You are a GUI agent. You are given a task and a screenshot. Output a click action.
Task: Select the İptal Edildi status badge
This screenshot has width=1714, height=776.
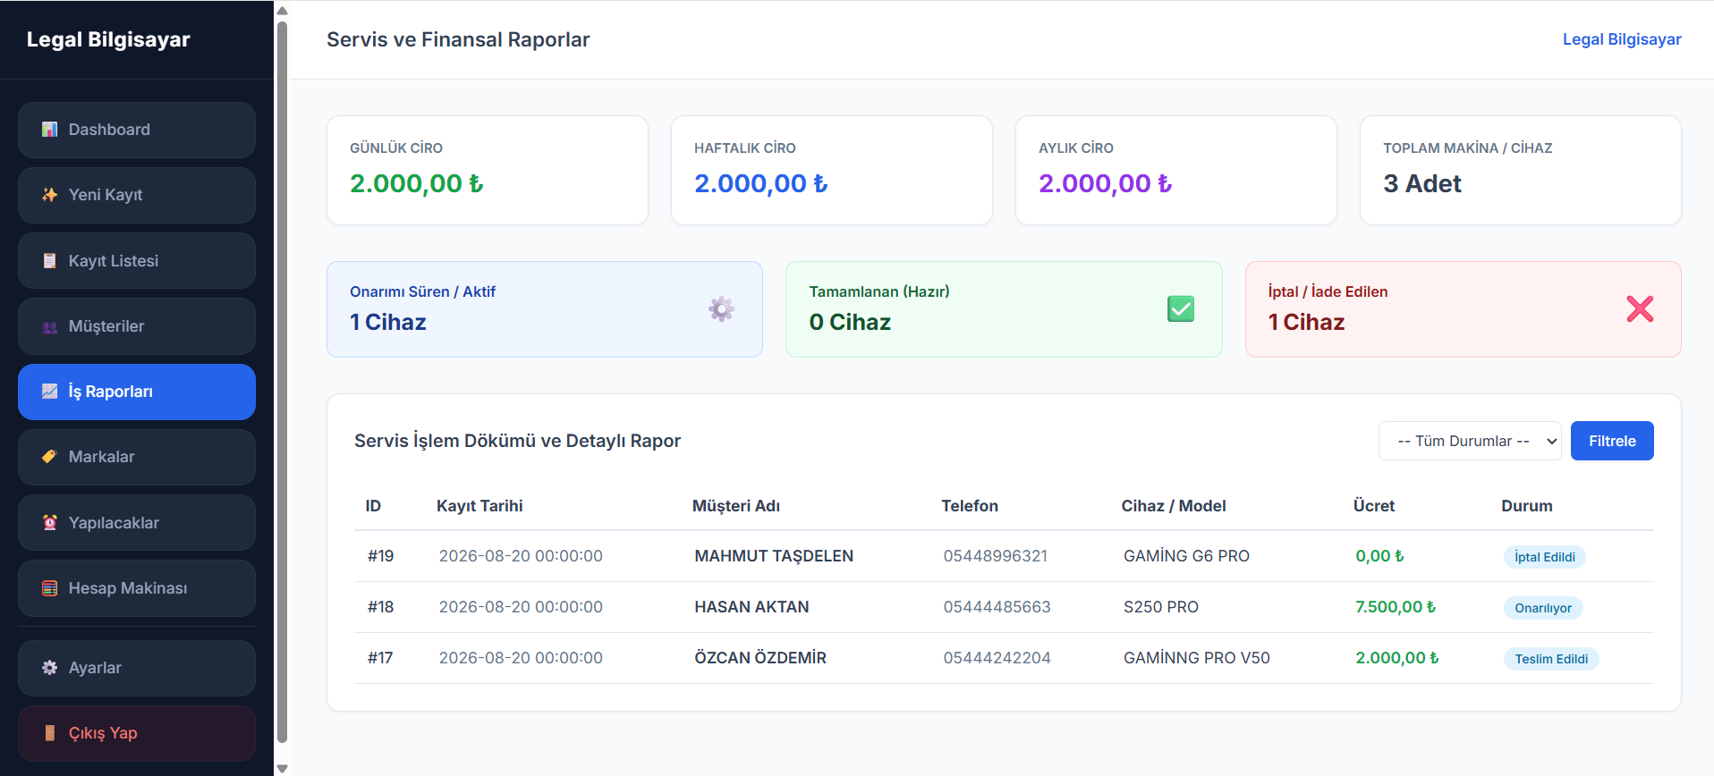pos(1545,557)
